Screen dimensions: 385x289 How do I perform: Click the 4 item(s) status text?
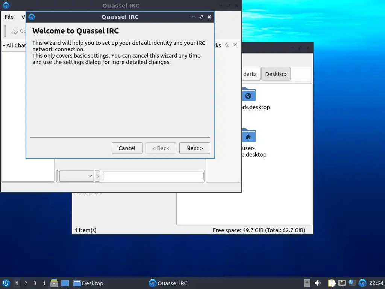85,230
